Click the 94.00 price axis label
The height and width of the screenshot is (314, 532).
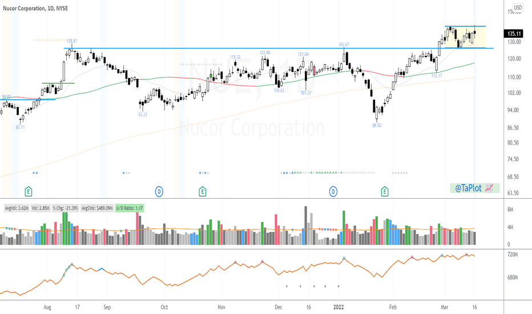pyautogui.click(x=513, y=110)
